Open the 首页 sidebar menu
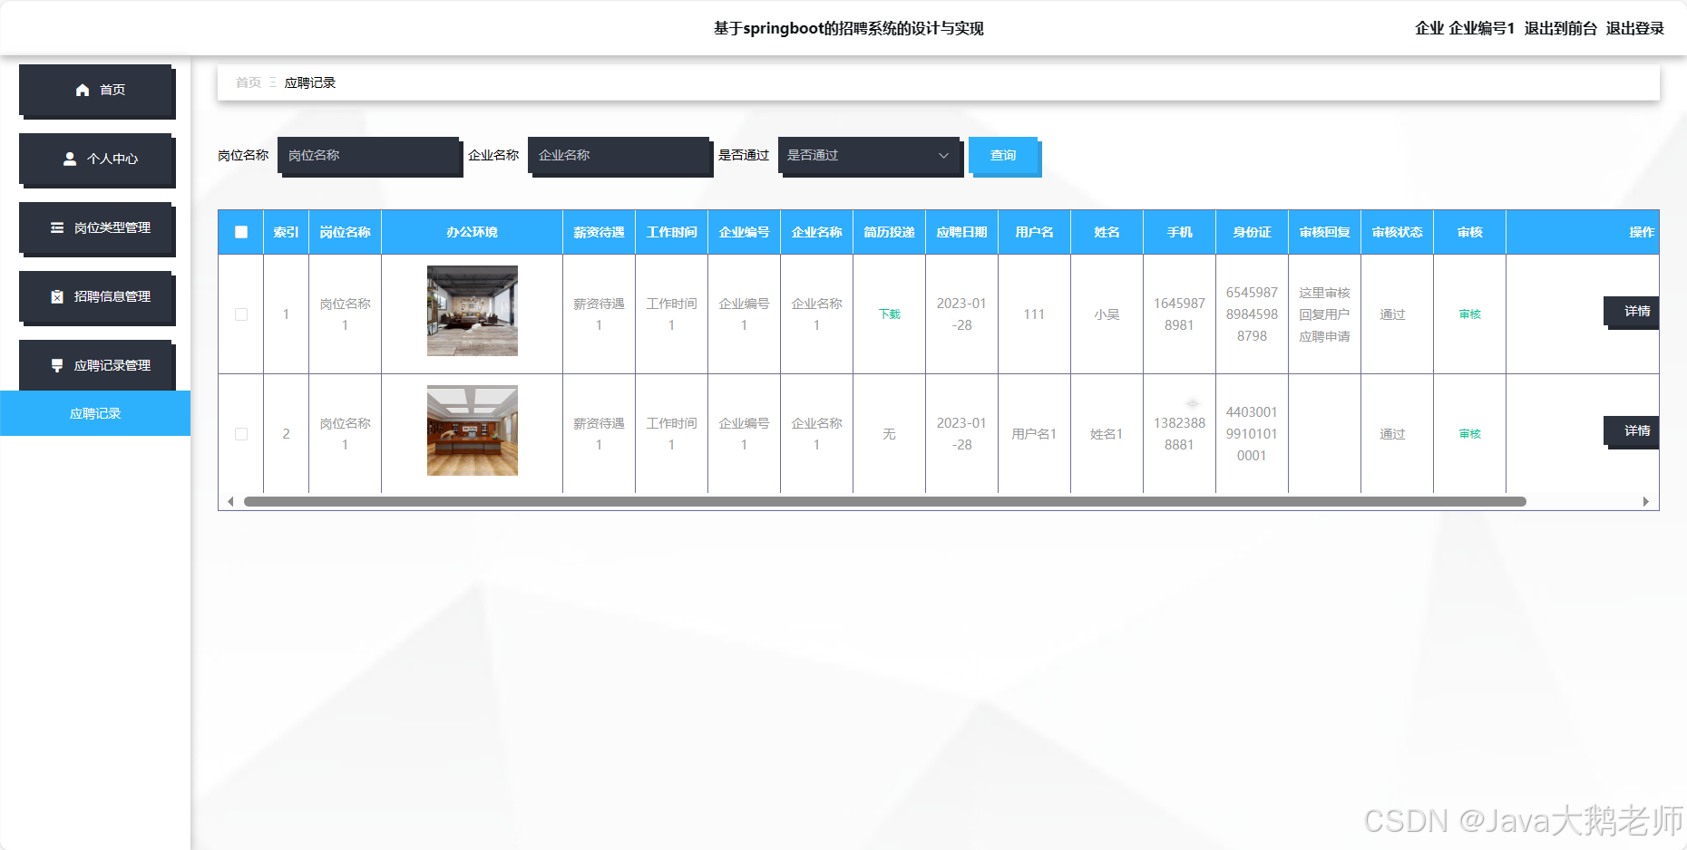Viewport: 1687px width, 850px height. (96, 91)
